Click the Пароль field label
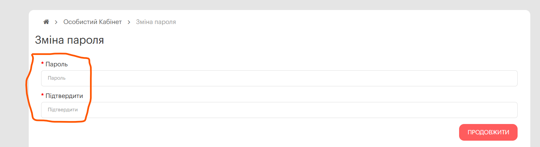 point(57,64)
